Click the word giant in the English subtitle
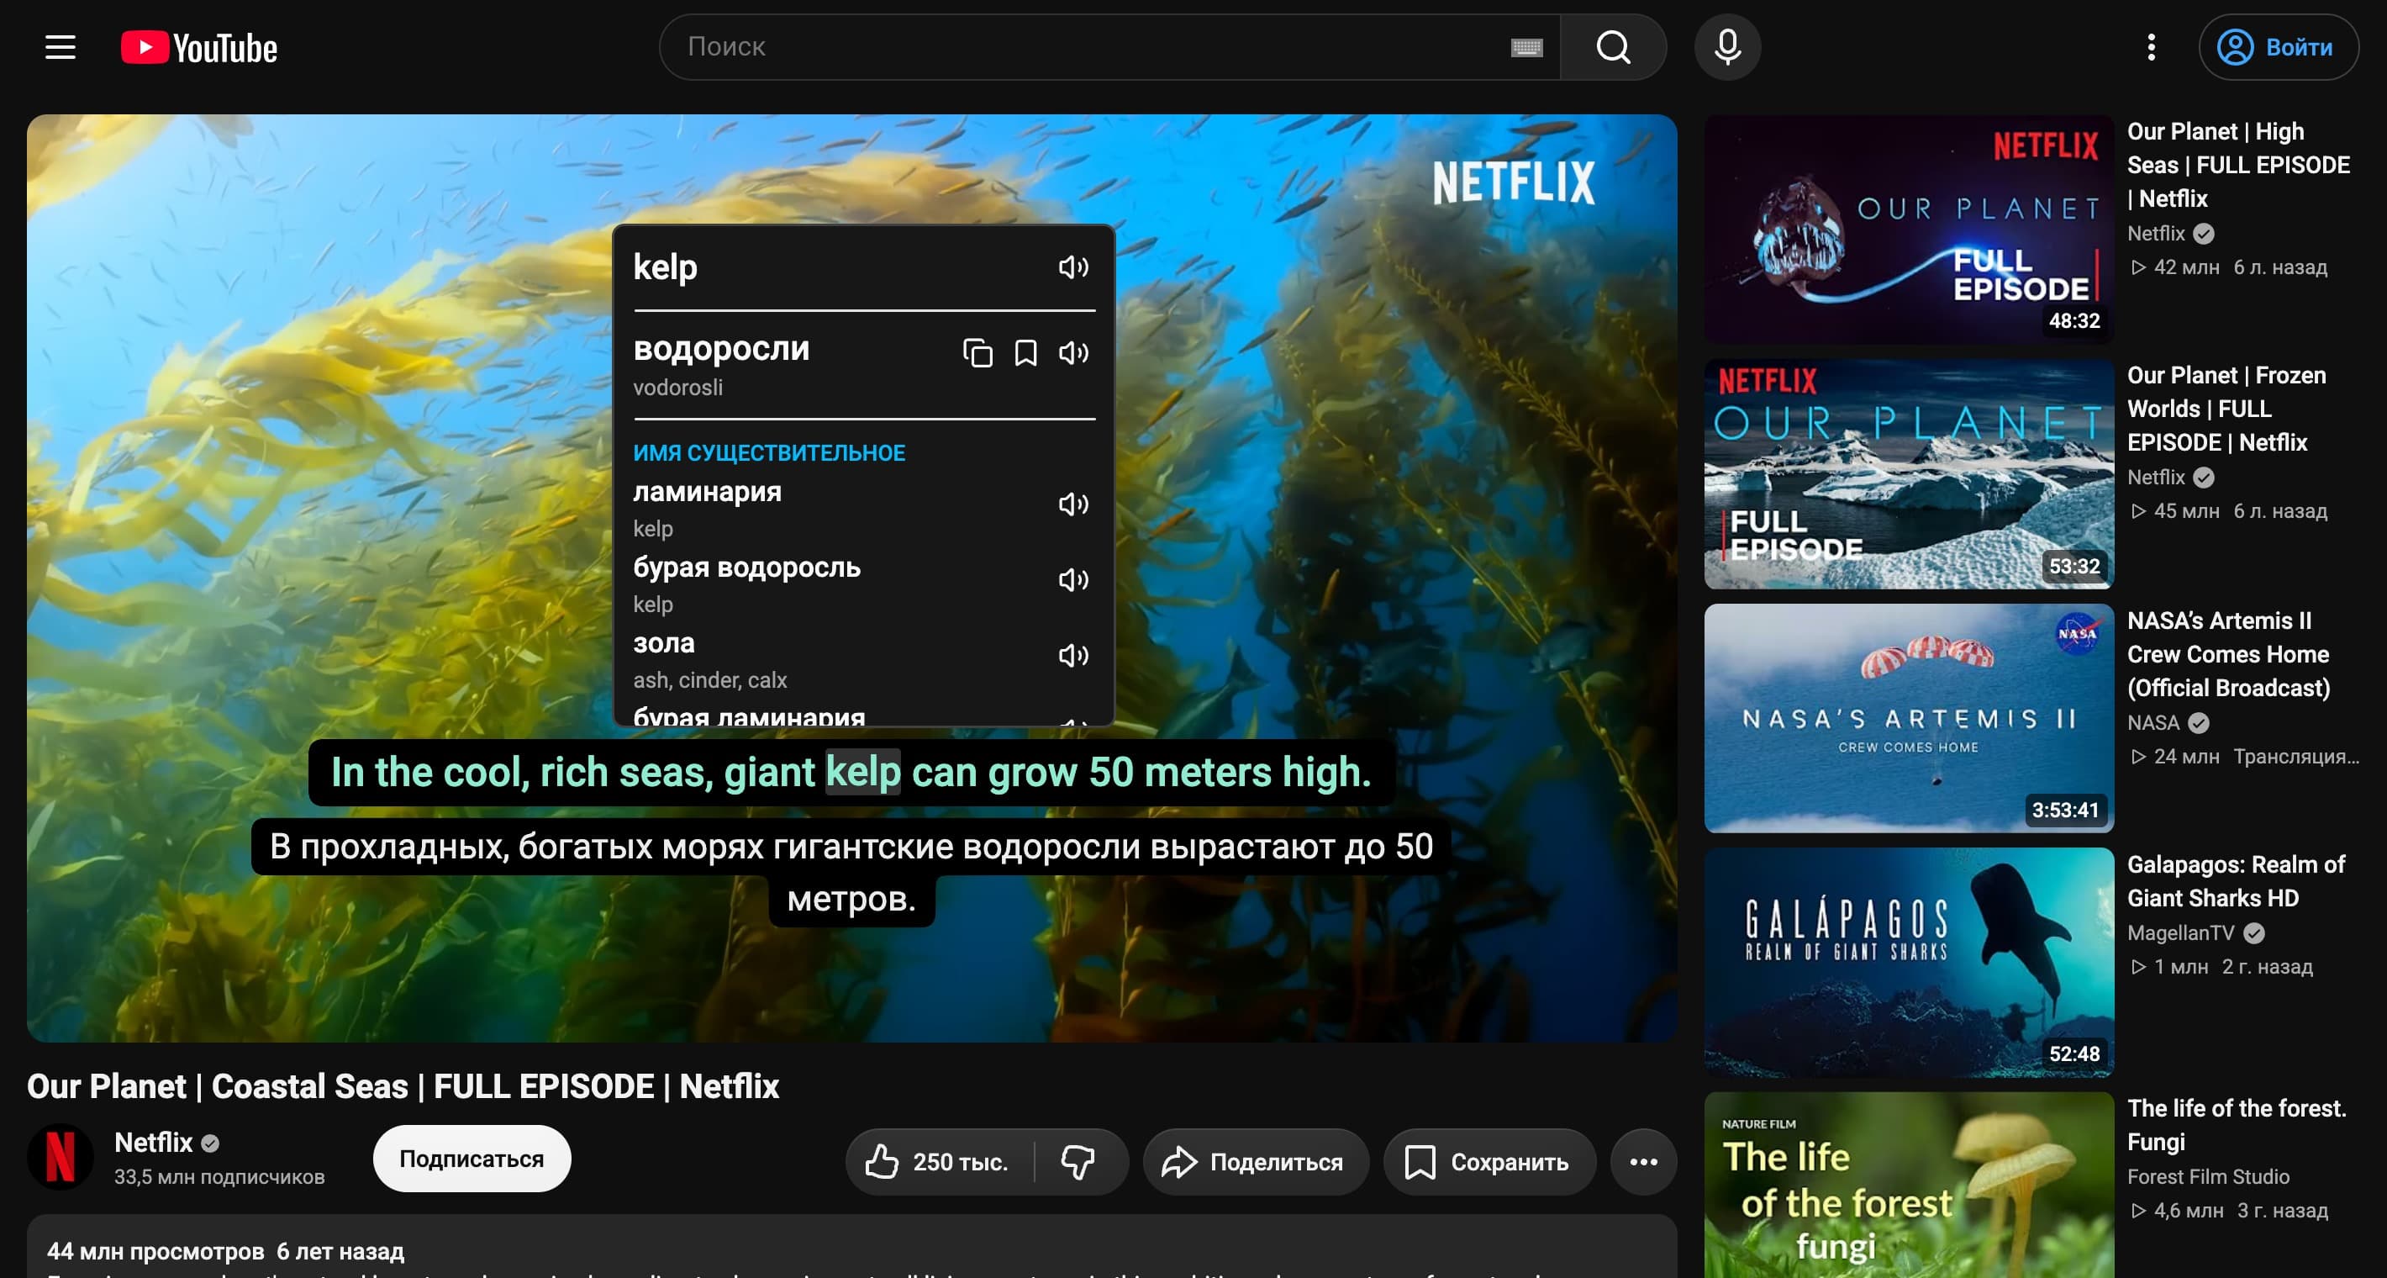This screenshot has height=1278, width=2387. 769,772
